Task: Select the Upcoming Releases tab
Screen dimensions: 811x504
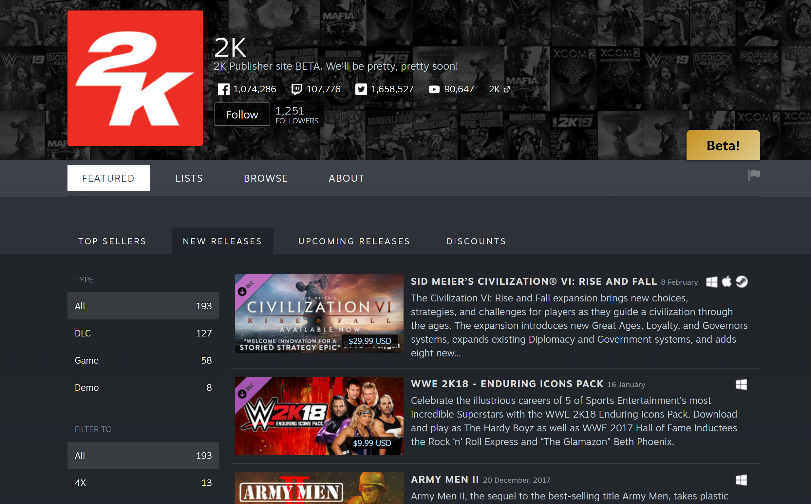Action: (x=354, y=241)
